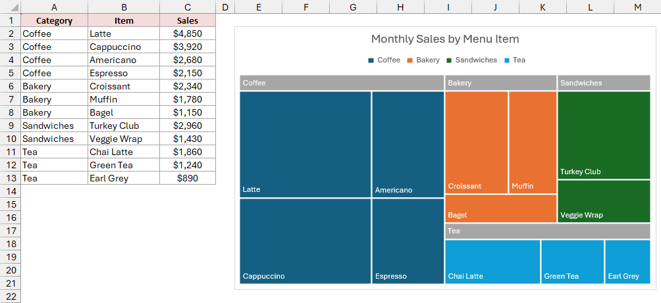Select the Tea legend color marker
This screenshot has width=661, height=303.
pyautogui.click(x=507, y=60)
